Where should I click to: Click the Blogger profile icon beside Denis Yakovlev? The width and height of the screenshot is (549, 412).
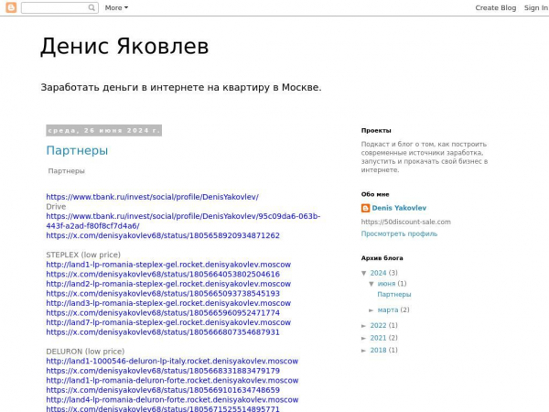[x=365, y=208]
